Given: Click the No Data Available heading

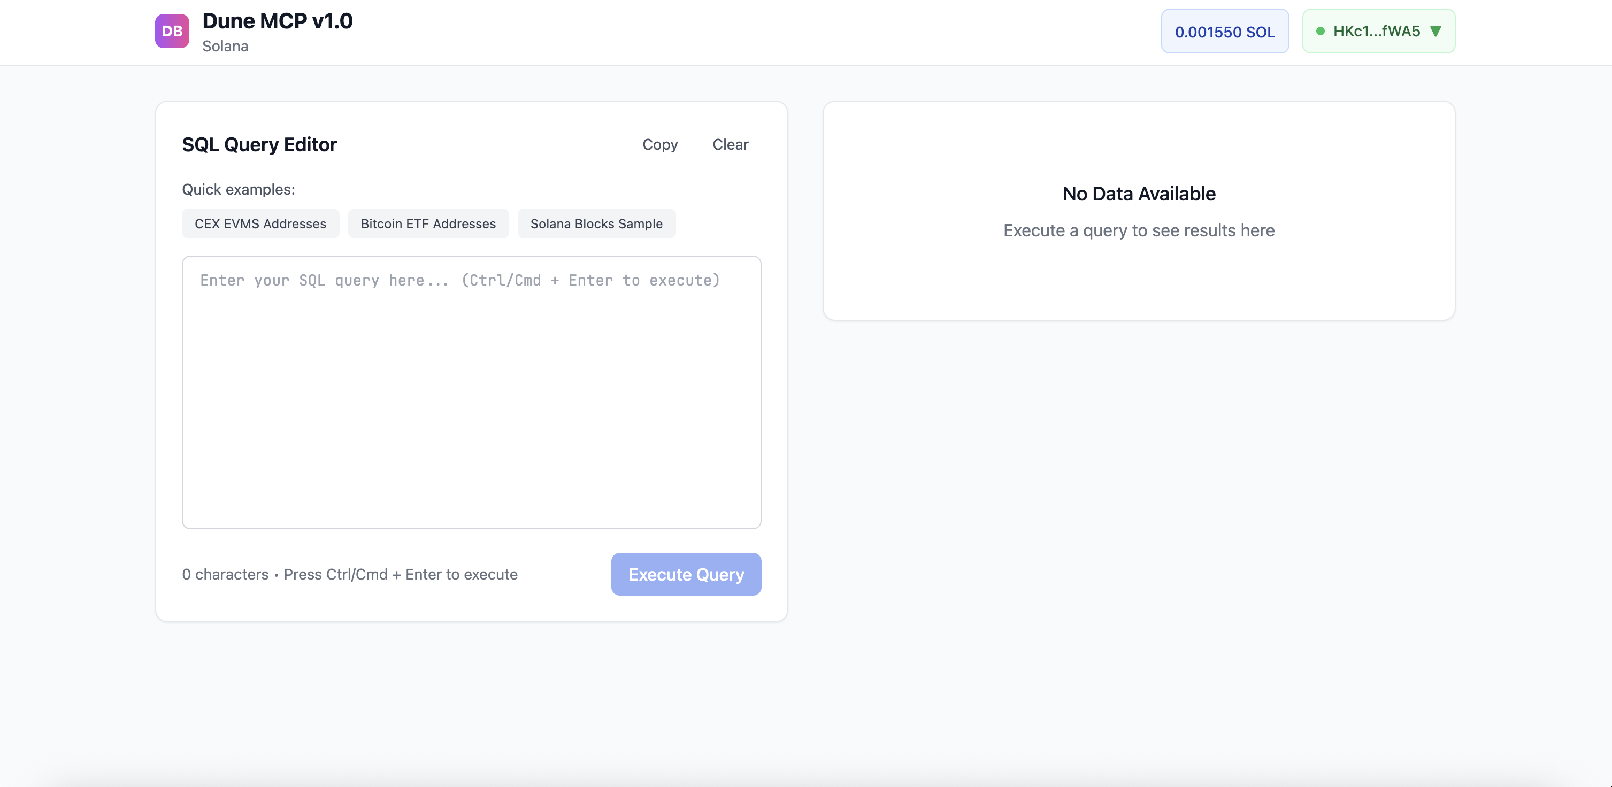Looking at the screenshot, I should coord(1139,194).
